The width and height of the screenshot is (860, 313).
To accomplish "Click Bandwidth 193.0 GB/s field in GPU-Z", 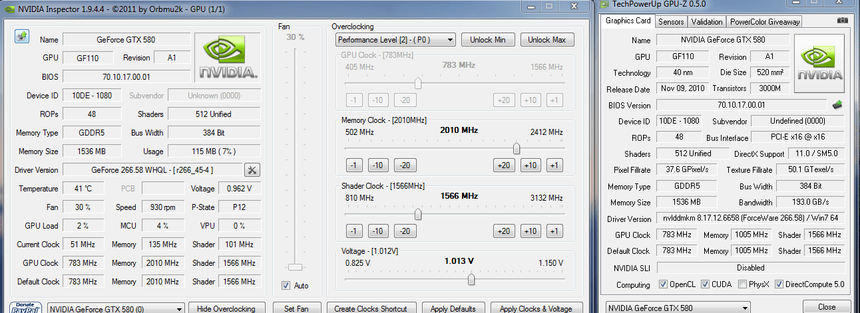I will 811,203.
